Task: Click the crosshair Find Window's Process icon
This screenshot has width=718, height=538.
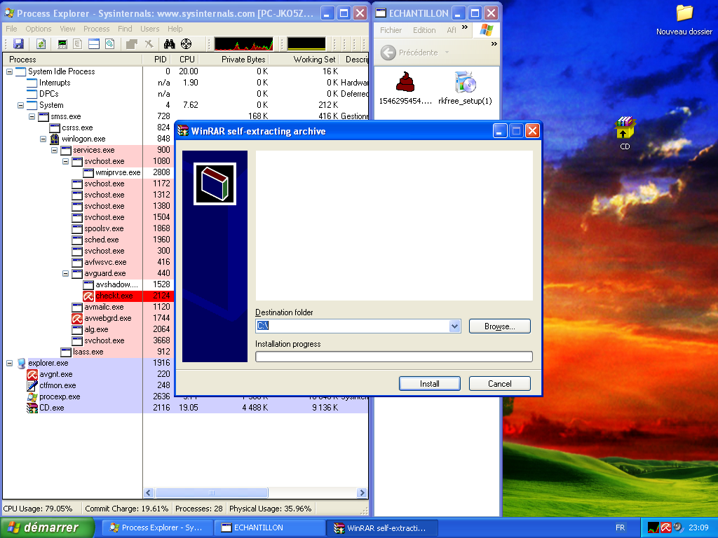Action: 186,44
